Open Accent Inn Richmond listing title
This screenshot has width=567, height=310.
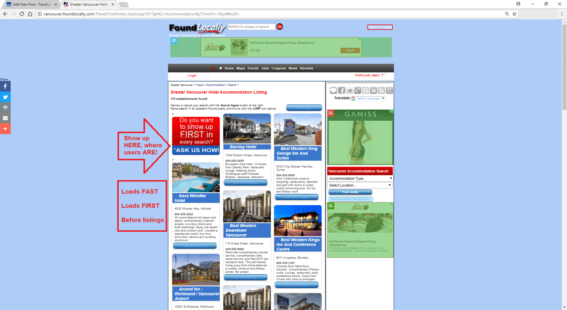tap(197, 294)
